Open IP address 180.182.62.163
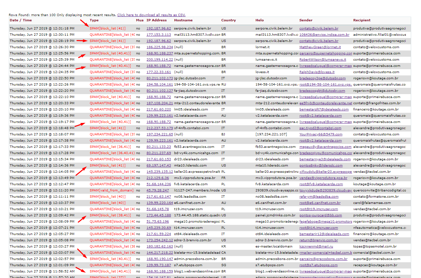The width and height of the screenshot is (421, 278). coord(159,246)
